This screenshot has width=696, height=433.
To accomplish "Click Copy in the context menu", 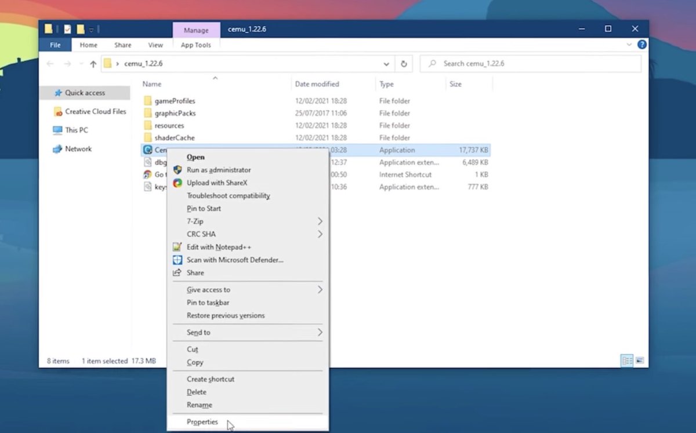I will coord(195,362).
